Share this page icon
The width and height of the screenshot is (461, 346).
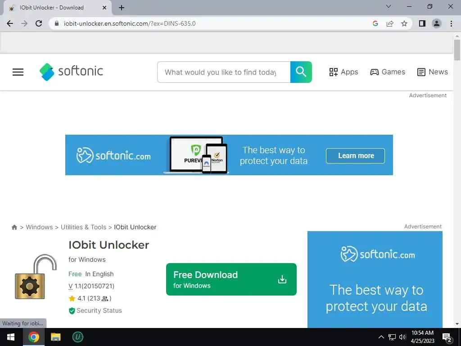[x=390, y=23]
